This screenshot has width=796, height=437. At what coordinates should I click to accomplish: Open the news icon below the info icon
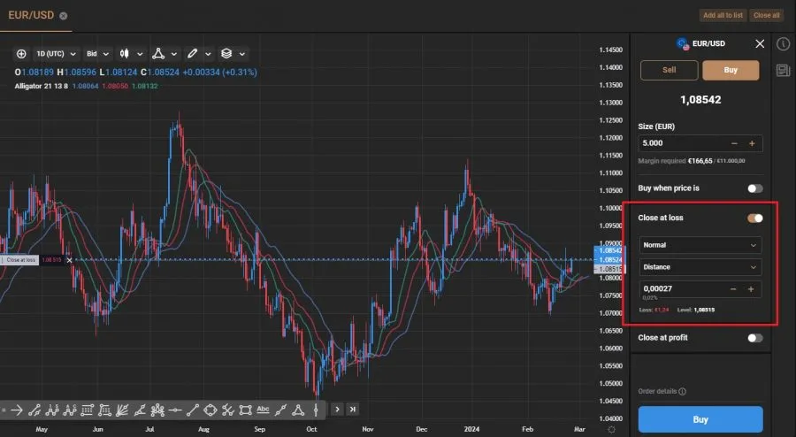[784, 71]
